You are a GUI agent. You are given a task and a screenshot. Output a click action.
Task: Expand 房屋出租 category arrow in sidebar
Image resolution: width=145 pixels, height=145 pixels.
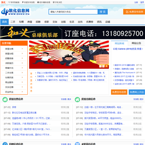(22, 54)
